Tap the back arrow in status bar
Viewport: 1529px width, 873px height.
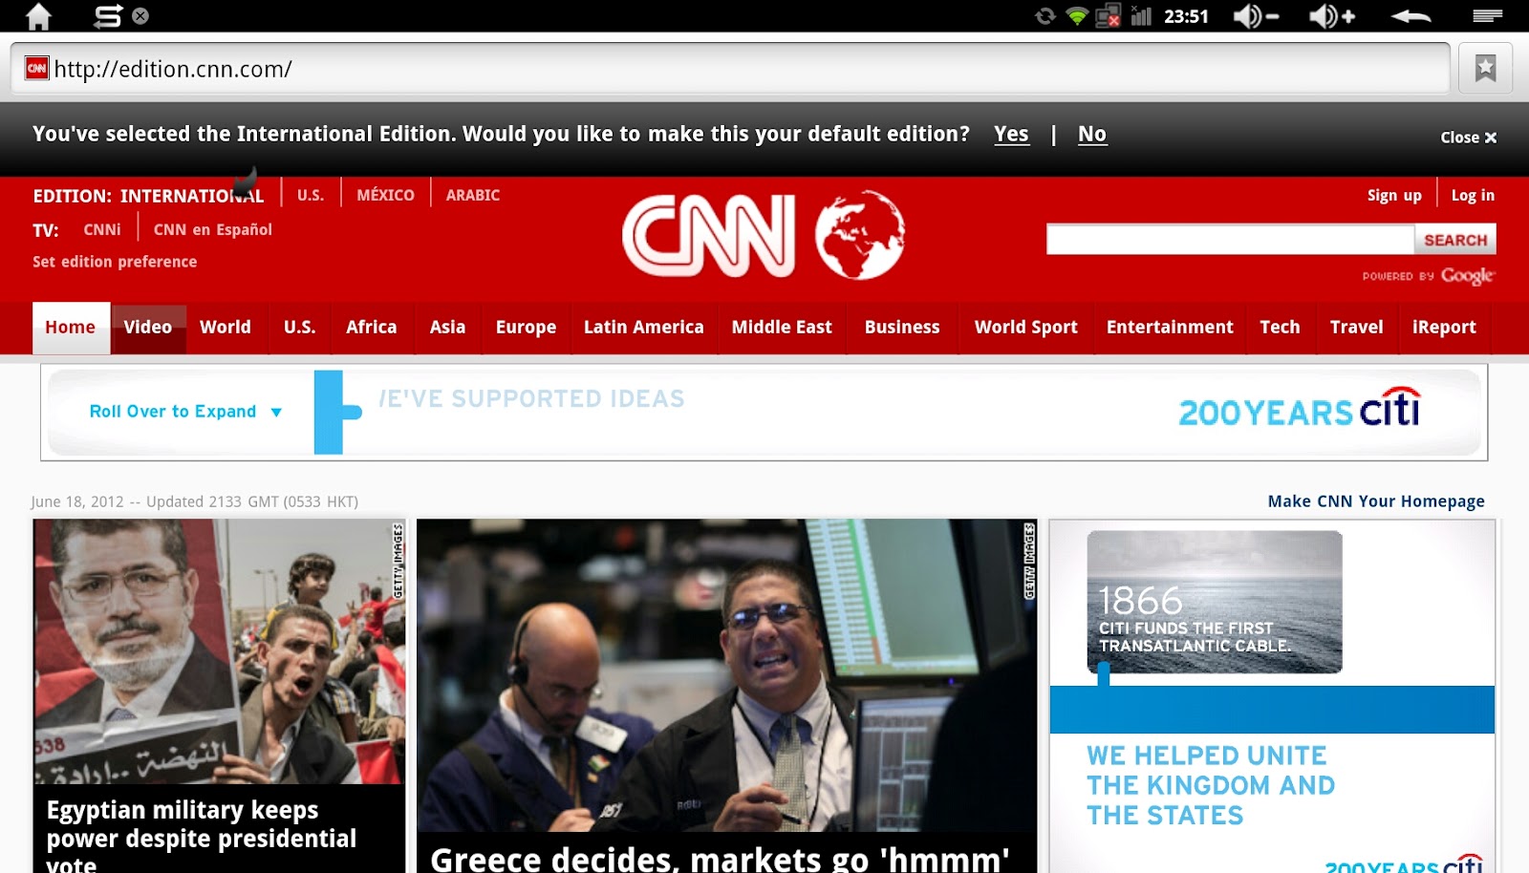point(1411,16)
